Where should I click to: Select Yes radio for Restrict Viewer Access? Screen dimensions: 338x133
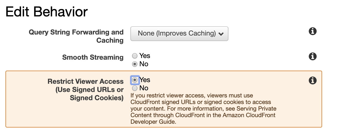135,80
